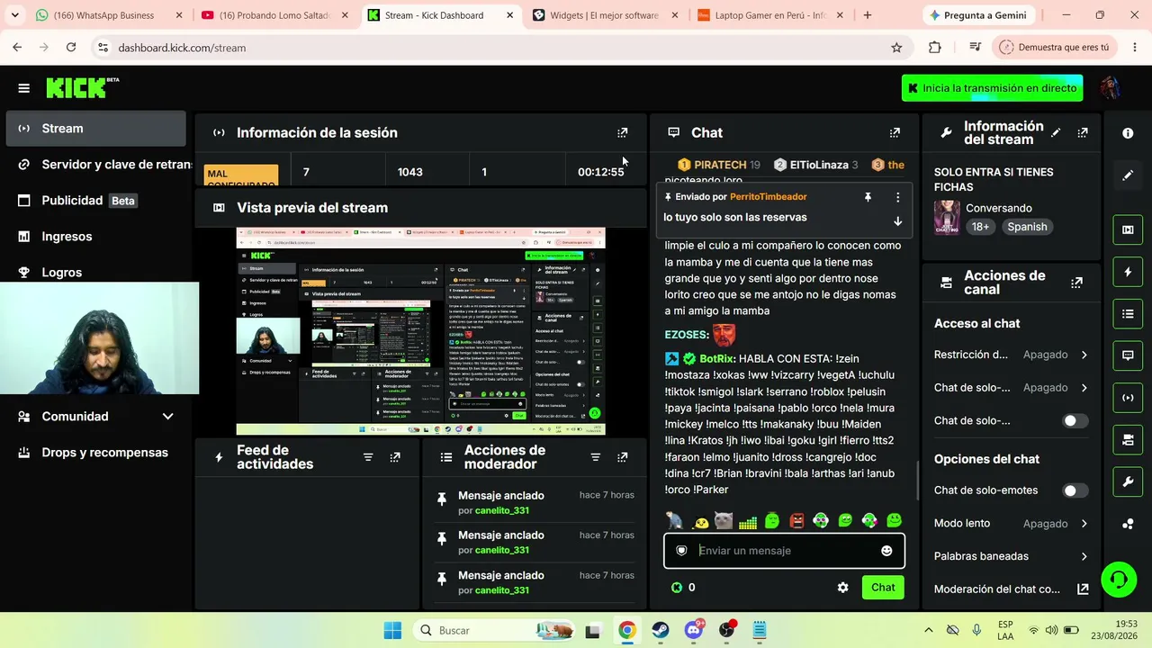Open the Windows Start menu
The image size is (1152, 648).
pos(393,630)
